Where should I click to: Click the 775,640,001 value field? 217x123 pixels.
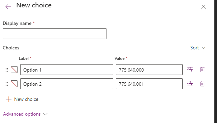(149, 84)
